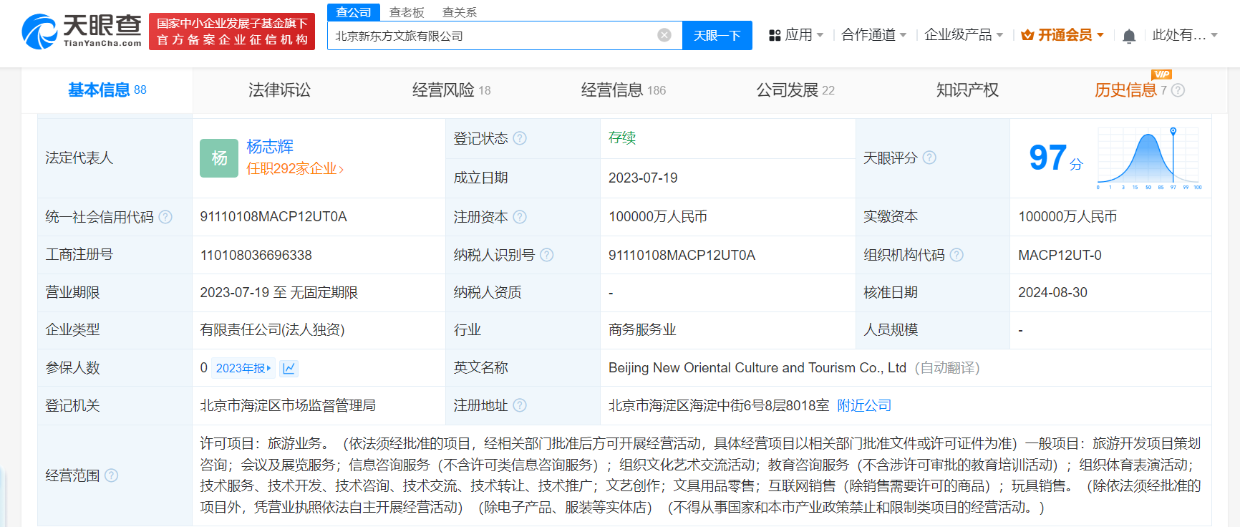This screenshot has height=527, width=1240.
Task: Select 营业期限 value 无固定期限
Action: point(324,292)
